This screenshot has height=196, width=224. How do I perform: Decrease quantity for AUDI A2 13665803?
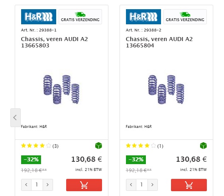click(x=26, y=185)
